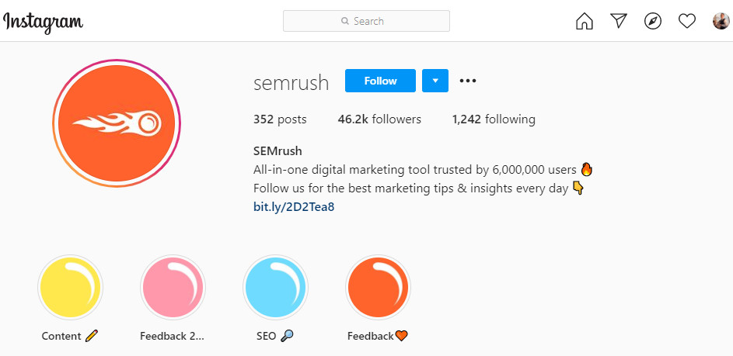Screen dimensions: 733x356
Task: Open the Explore compass icon
Action: point(653,21)
